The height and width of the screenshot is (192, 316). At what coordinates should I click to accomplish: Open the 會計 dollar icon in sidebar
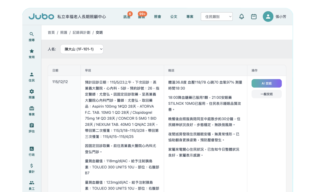32,166
